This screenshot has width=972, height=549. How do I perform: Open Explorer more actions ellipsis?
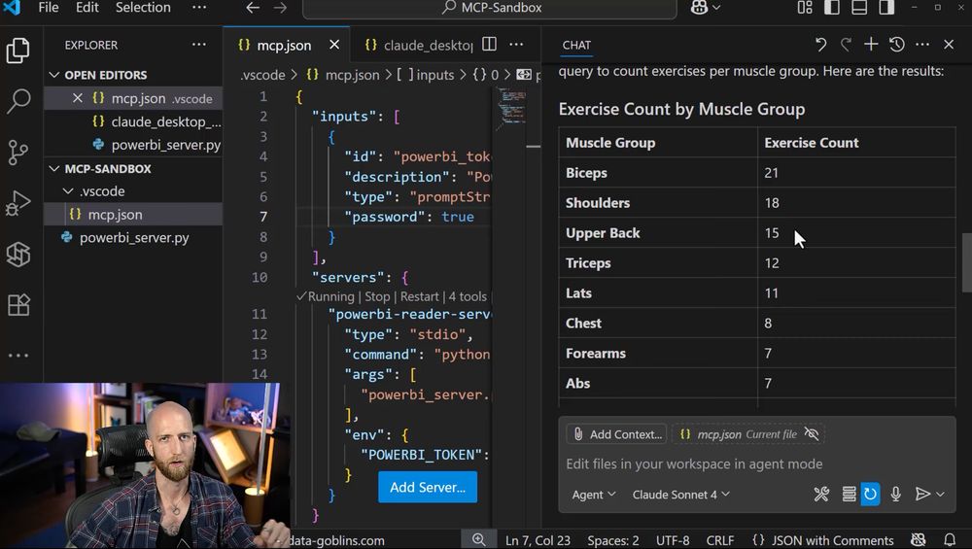click(199, 45)
